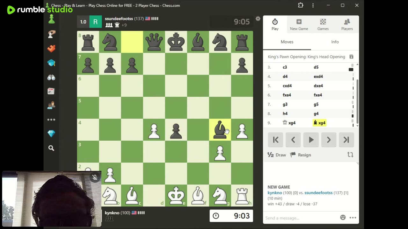This screenshot has height=229, width=408.
Task: Open the Puzzles sidebar icon
Action: [51, 48]
